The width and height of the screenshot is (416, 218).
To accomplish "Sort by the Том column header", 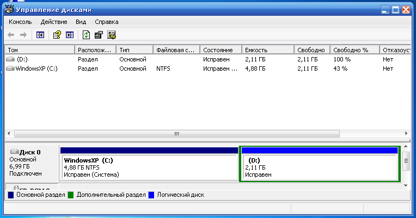I will 40,50.
